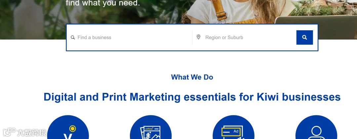The height and width of the screenshot is (139, 357).
Task: Click the watermark logo at bottom left
Action: tap(9, 132)
